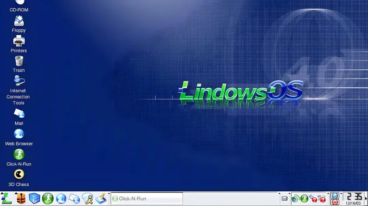
Task: Launch Click-N-Run from the panel launcher
Action: 48,199
